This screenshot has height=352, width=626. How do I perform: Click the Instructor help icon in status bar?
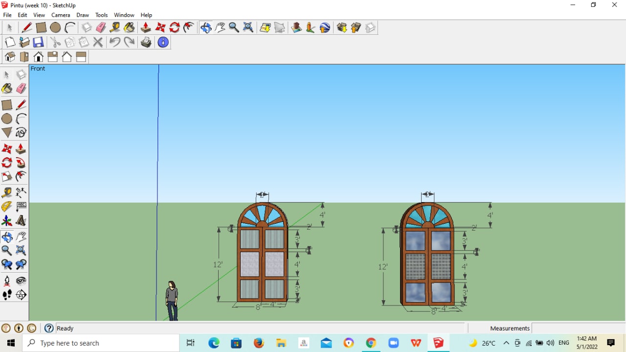(49, 329)
